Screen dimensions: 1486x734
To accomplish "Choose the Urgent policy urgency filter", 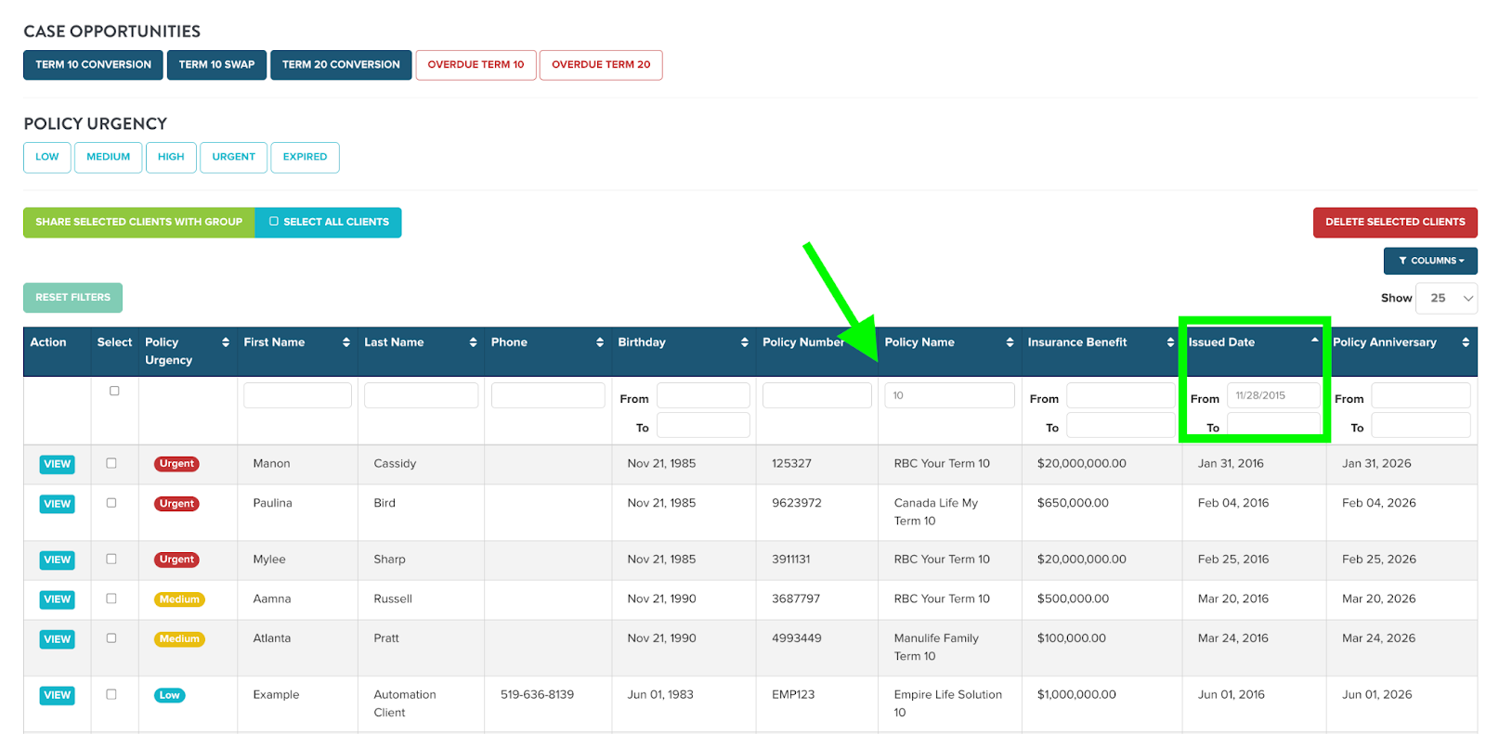I will pos(233,157).
